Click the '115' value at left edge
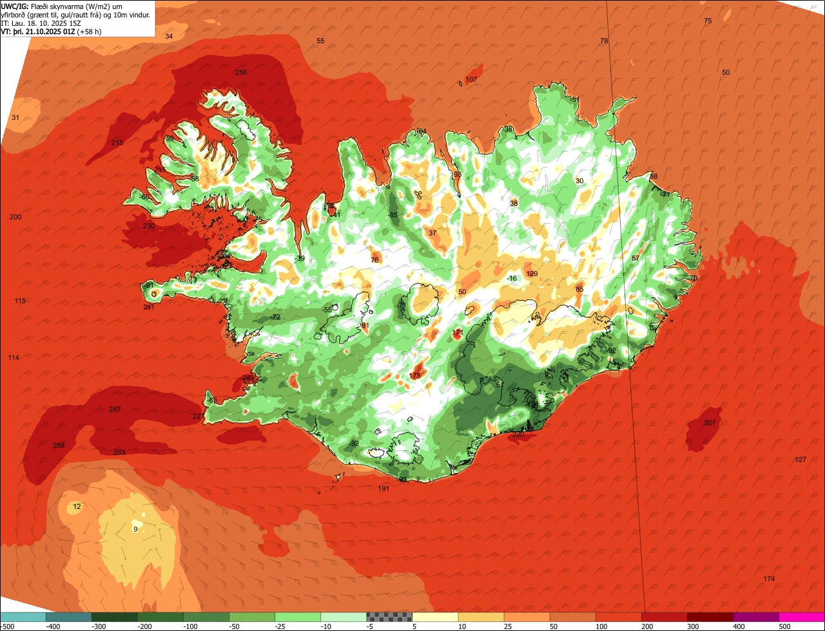This screenshot has height=631, width=825. (20, 301)
